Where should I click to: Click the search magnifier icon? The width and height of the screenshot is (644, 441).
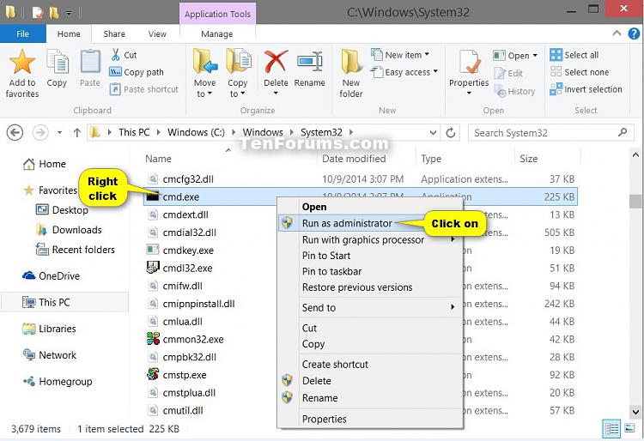[x=623, y=132]
